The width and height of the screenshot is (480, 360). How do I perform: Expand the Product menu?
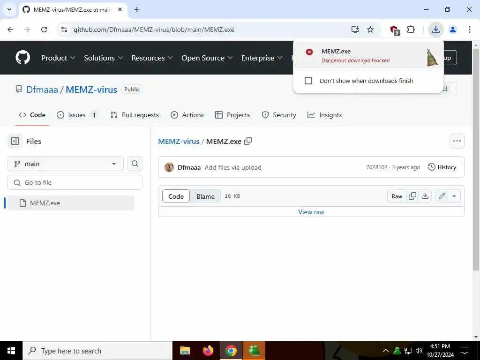tap(58, 58)
